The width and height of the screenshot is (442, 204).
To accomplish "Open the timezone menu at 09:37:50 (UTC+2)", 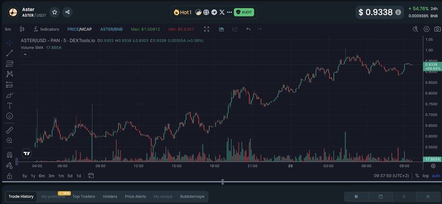I will pos(391,176).
